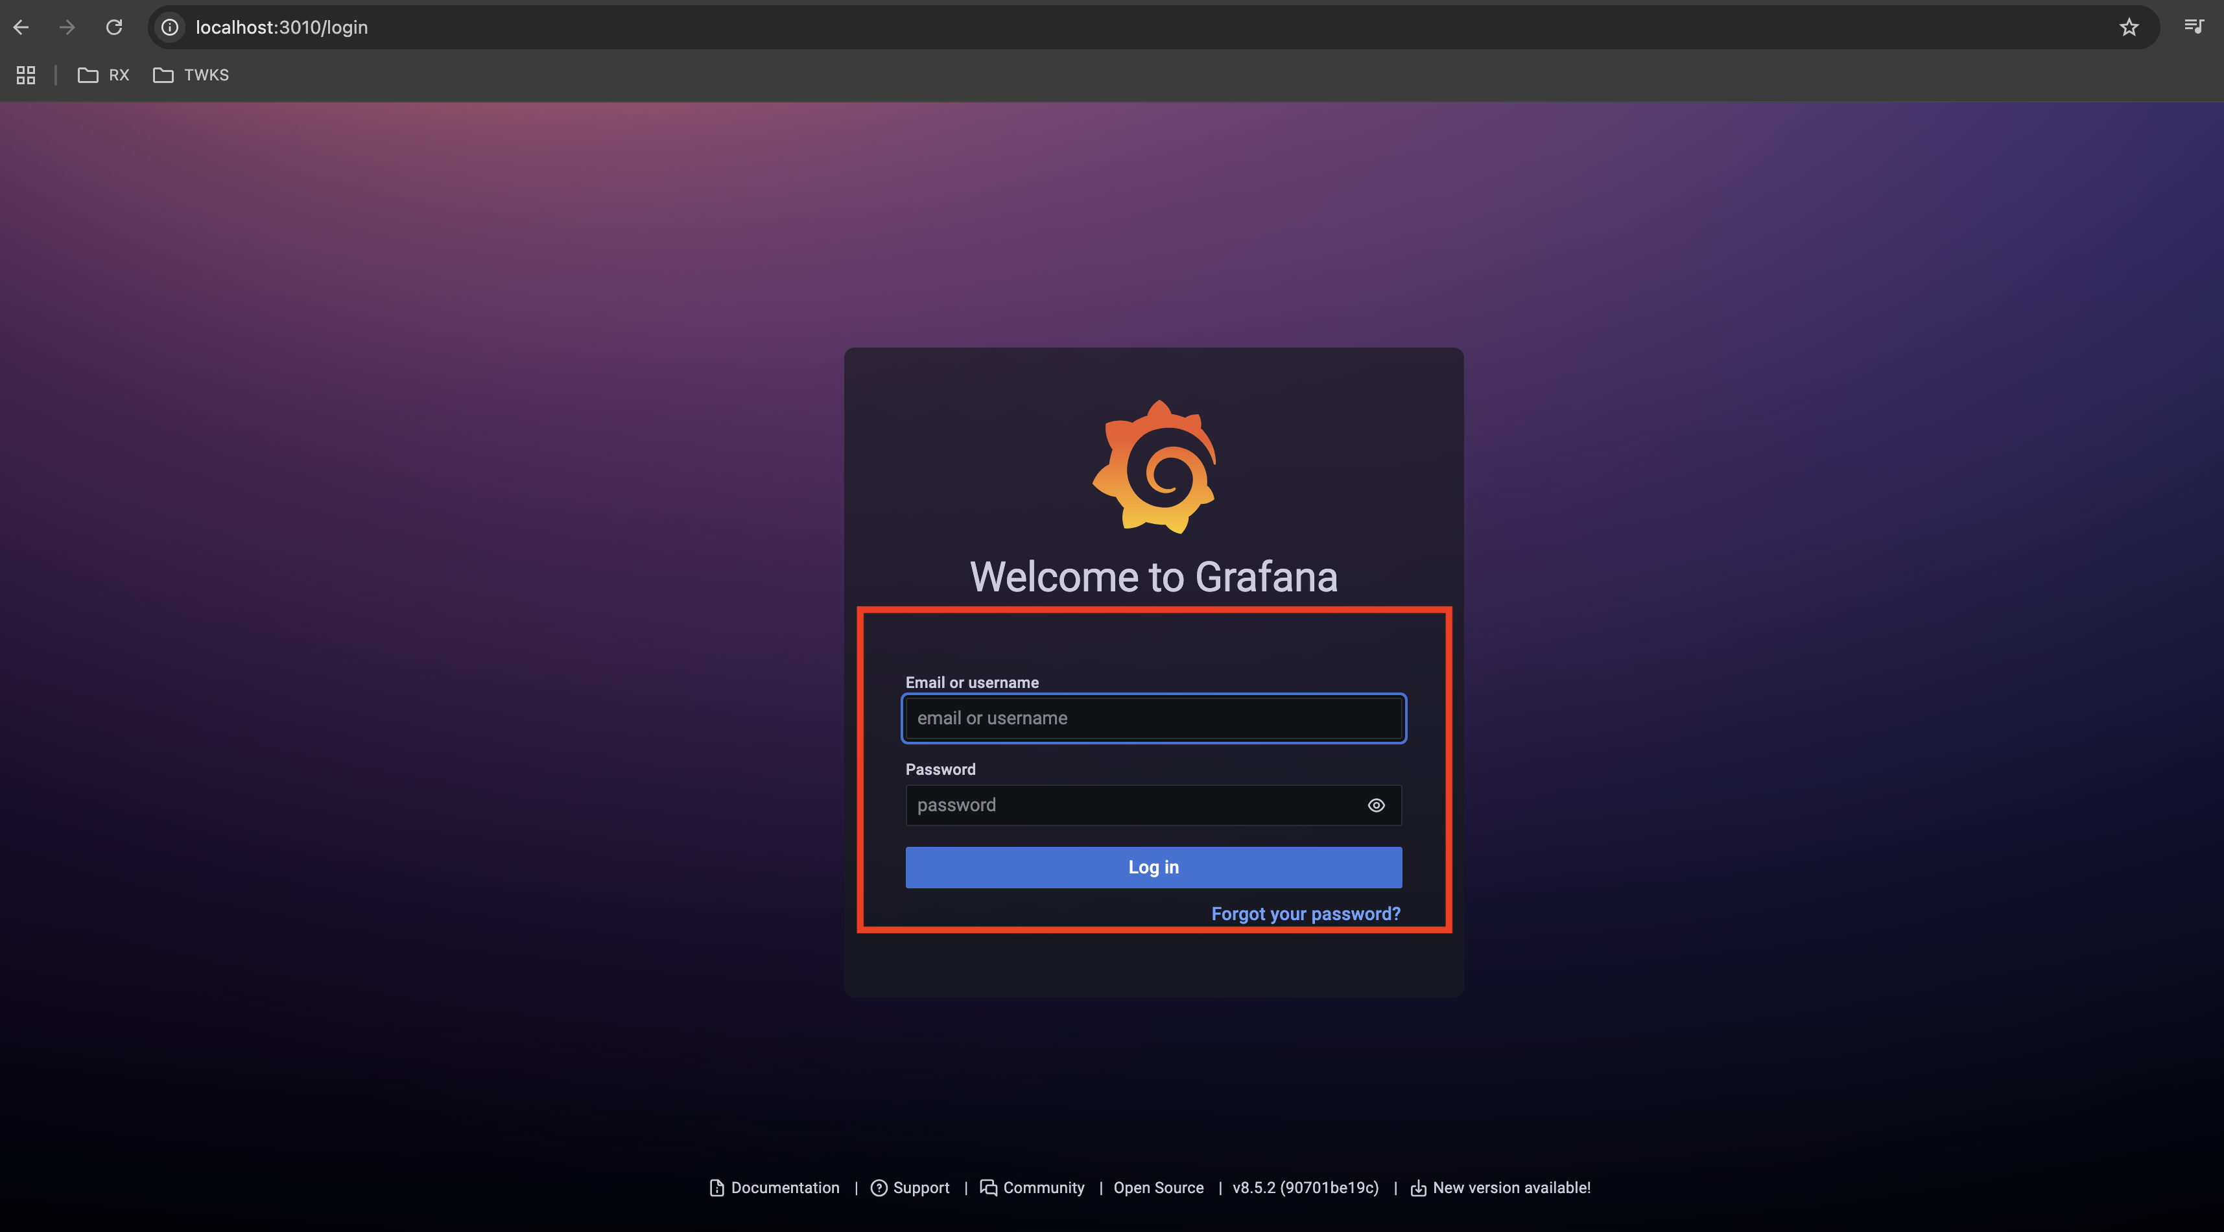Image resolution: width=2224 pixels, height=1232 pixels.
Task: Focus the Email or username field
Action: point(1153,718)
